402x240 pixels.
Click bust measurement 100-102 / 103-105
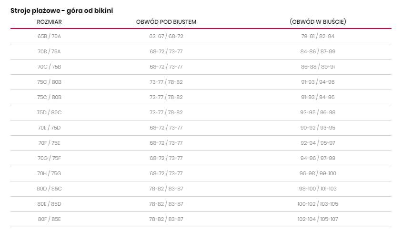pos(318,204)
